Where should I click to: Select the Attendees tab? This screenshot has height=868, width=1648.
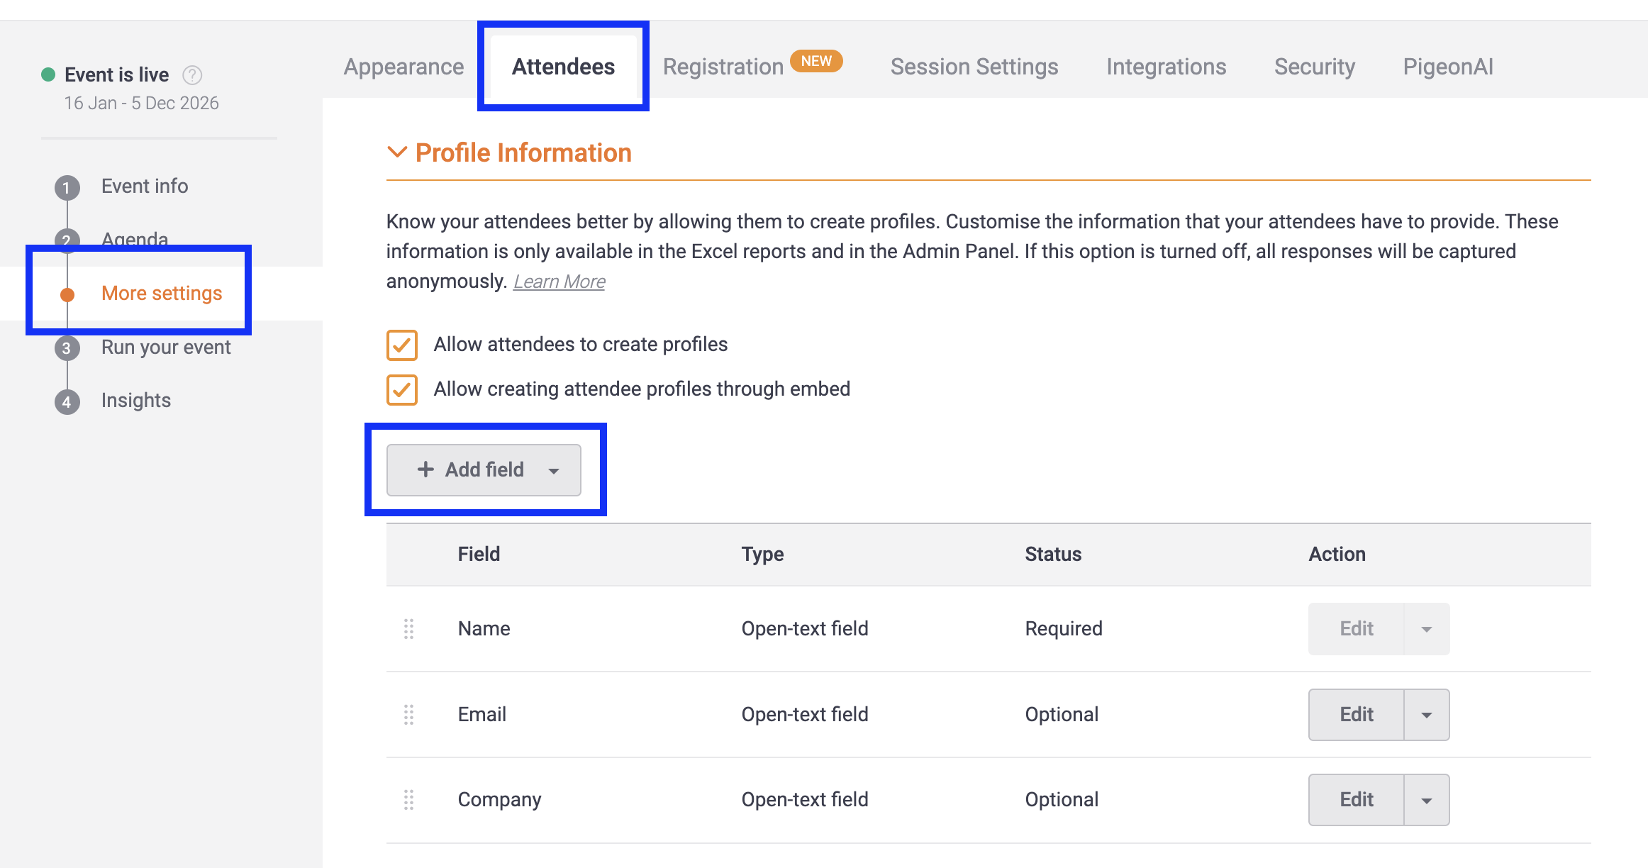[x=564, y=67]
